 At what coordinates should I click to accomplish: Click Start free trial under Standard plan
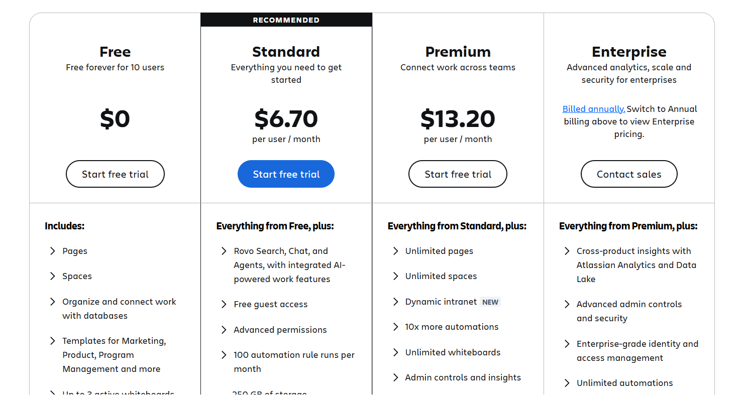(286, 174)
